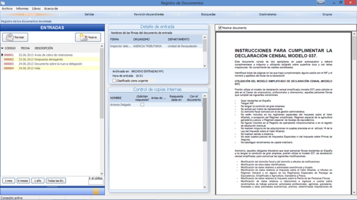Click the Revisar envelope button
357x200 pixels.
(15, 37)
